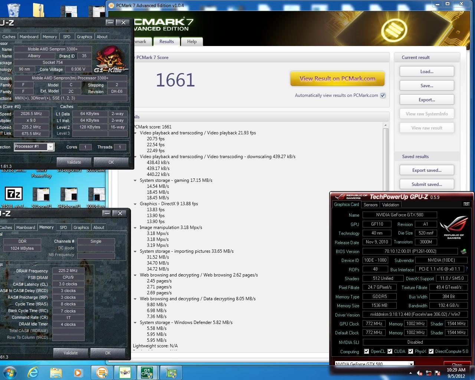Collapse System storage importing pictures section
The width and height of the screenshot is (475, 380).
[x=135, y=251]
